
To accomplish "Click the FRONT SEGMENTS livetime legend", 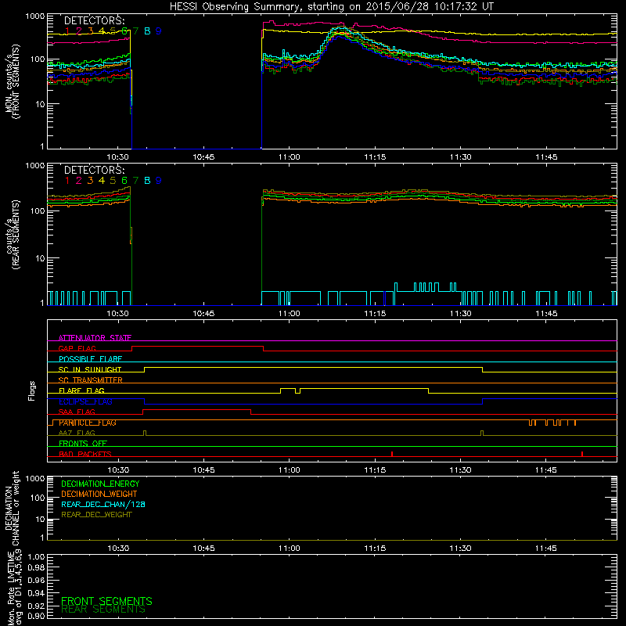I will (x=106, y=601).
